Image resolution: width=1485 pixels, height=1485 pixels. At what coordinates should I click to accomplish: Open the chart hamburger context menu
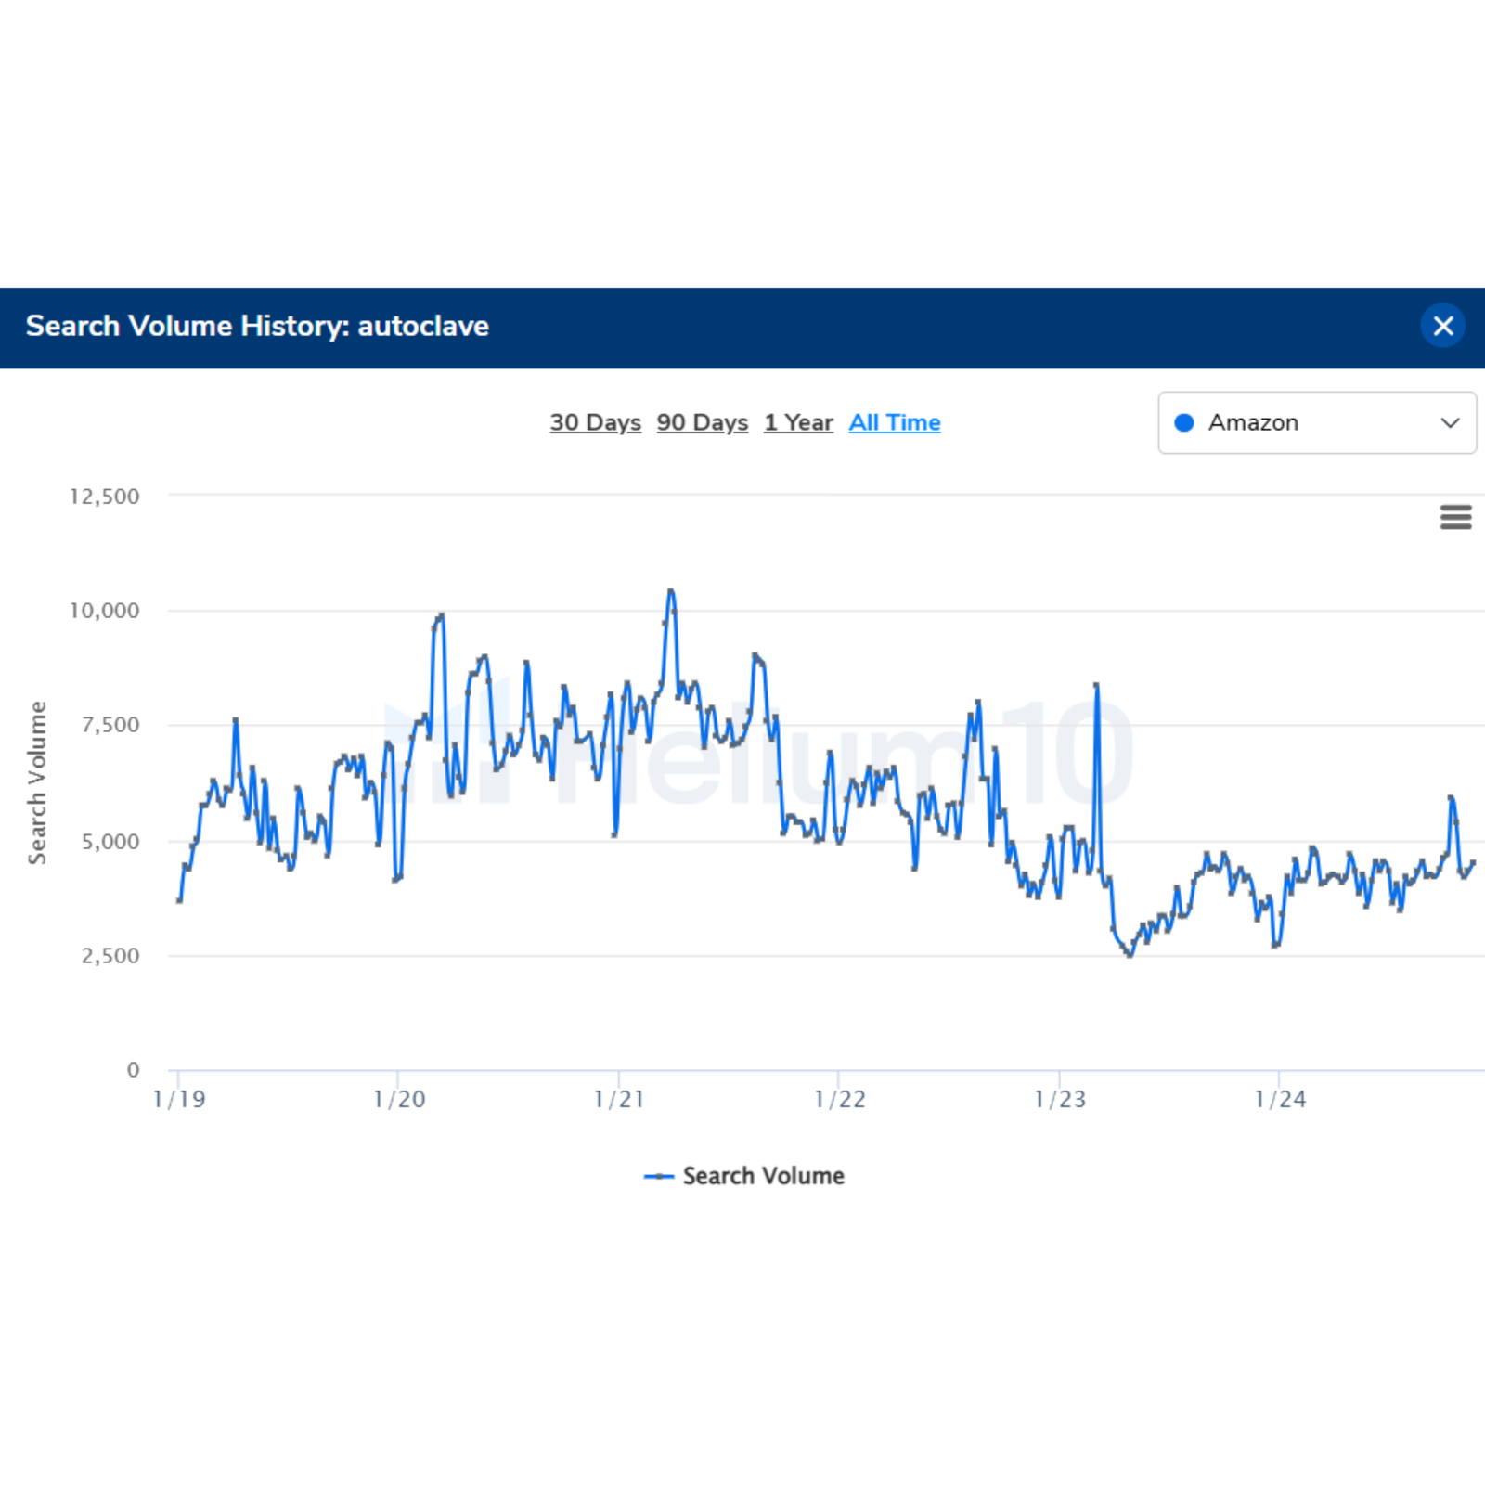click(x=1455, y=517)
